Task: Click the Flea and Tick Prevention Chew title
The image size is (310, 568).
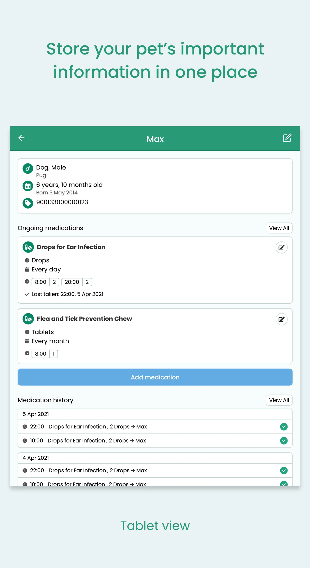Action: 84,319
